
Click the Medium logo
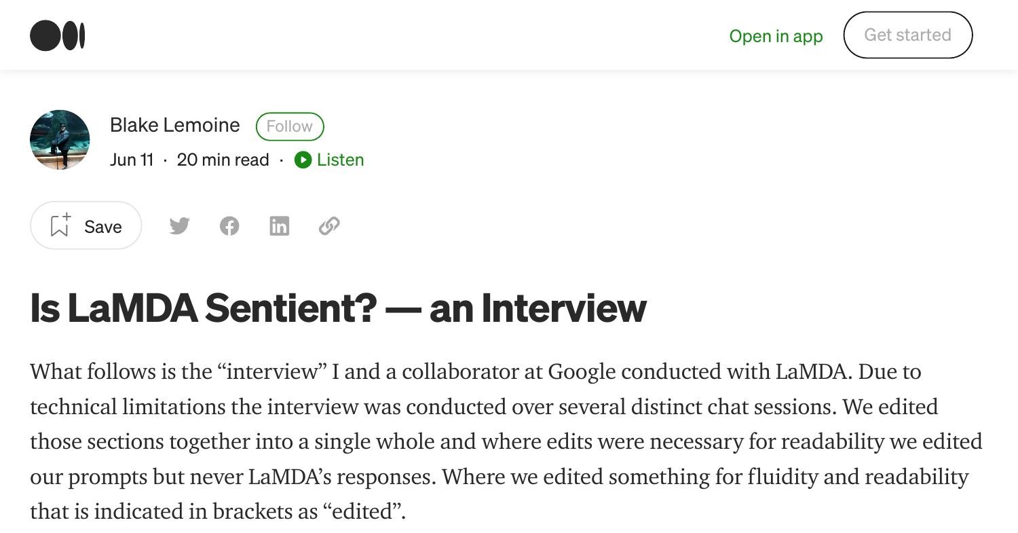point(59,35)
